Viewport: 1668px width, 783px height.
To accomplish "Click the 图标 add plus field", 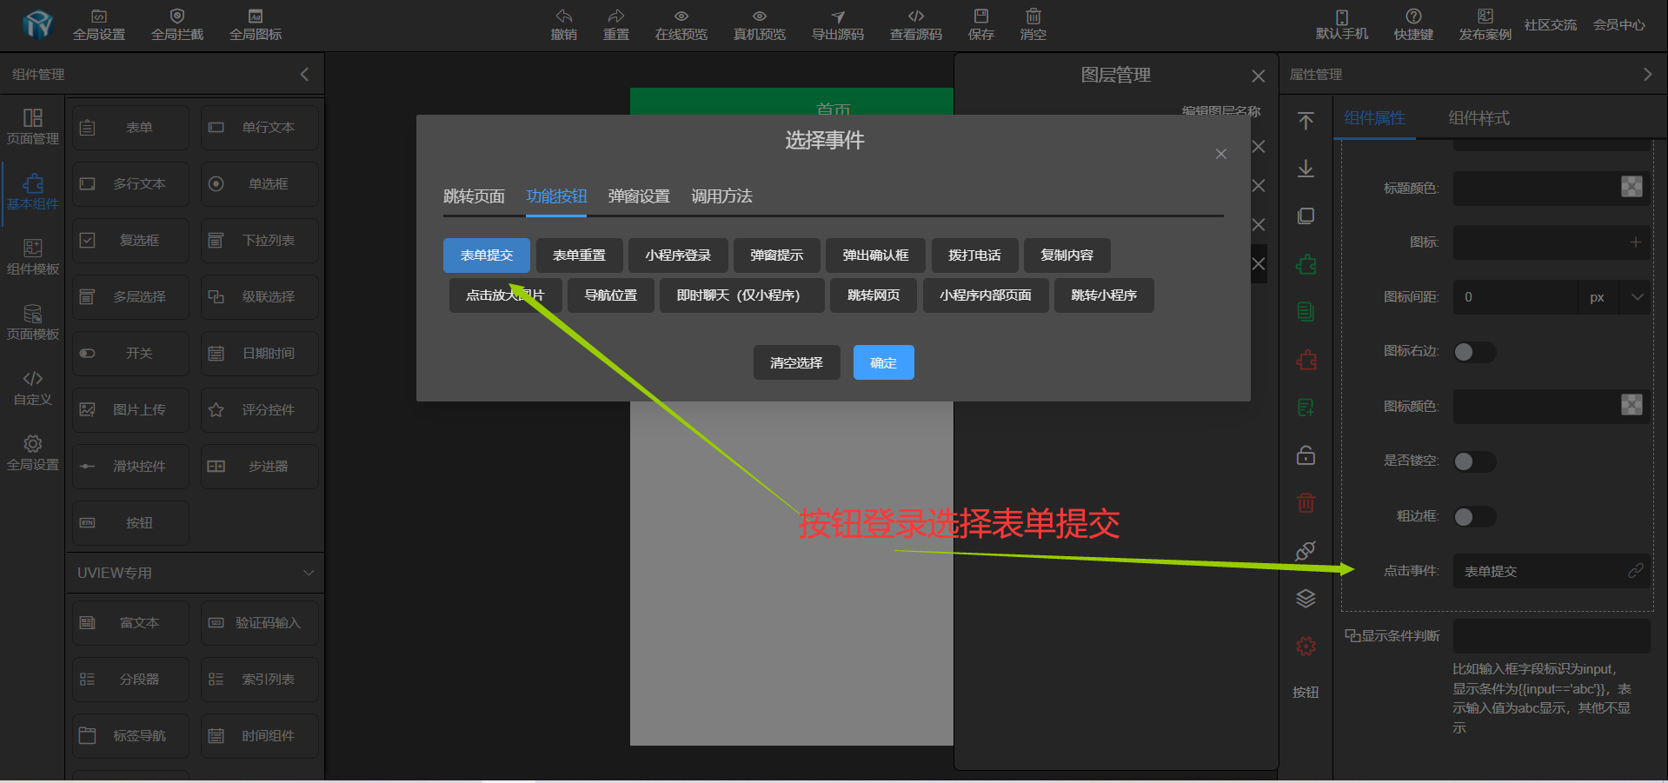I will (1552, 242).
